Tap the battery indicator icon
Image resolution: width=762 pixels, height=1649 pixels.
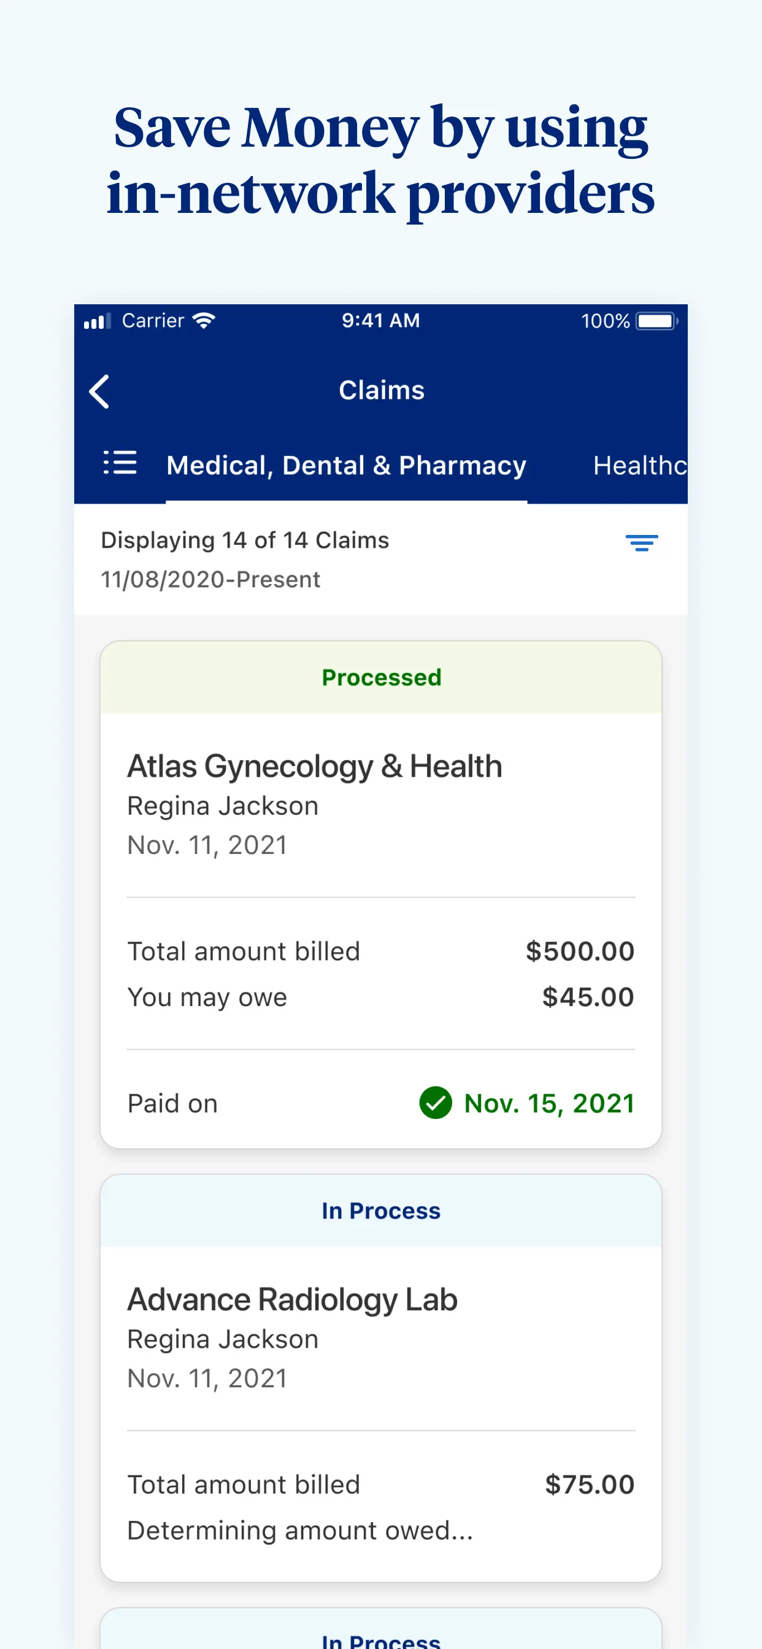coord(656,321)
